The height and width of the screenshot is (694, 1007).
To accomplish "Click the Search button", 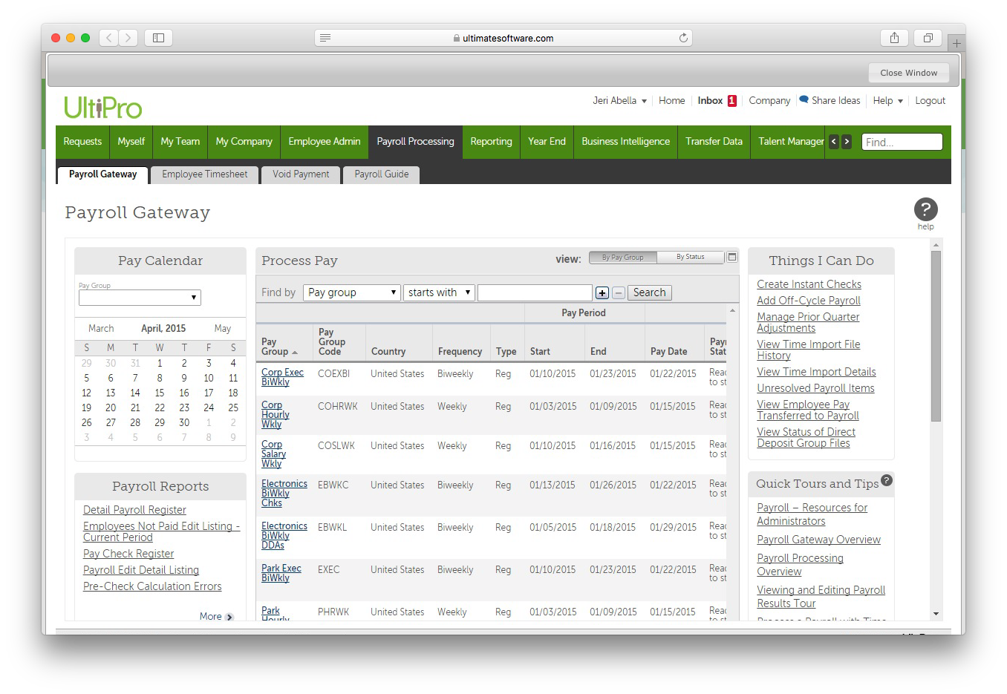I will 649,292.
